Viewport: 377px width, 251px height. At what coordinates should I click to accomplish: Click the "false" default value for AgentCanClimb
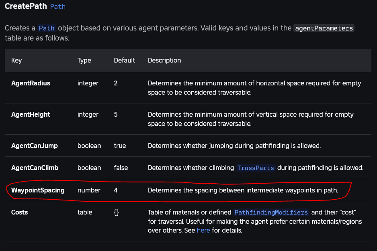[121, 168]
